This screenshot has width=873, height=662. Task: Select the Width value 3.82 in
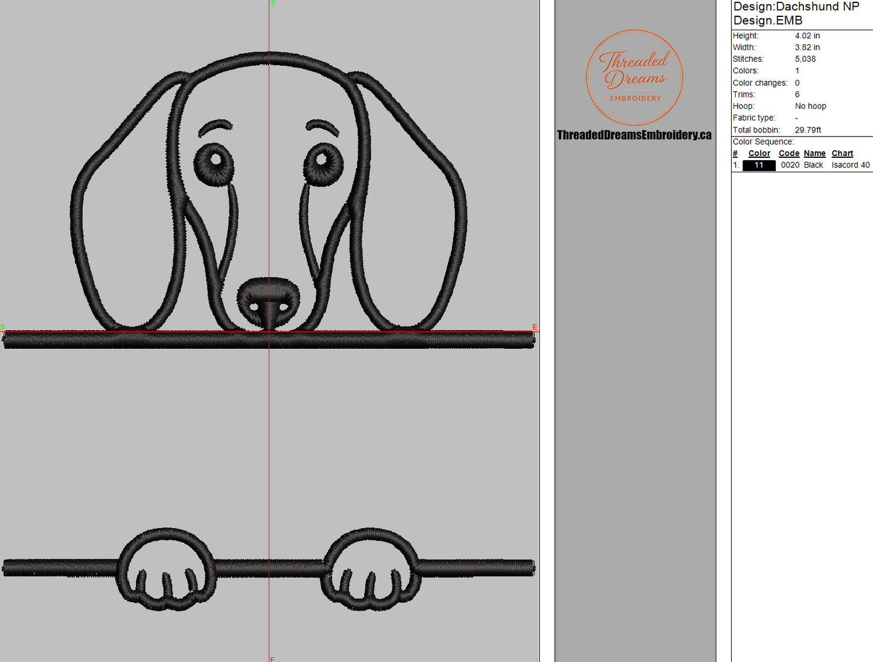click(x=807, y=47)
